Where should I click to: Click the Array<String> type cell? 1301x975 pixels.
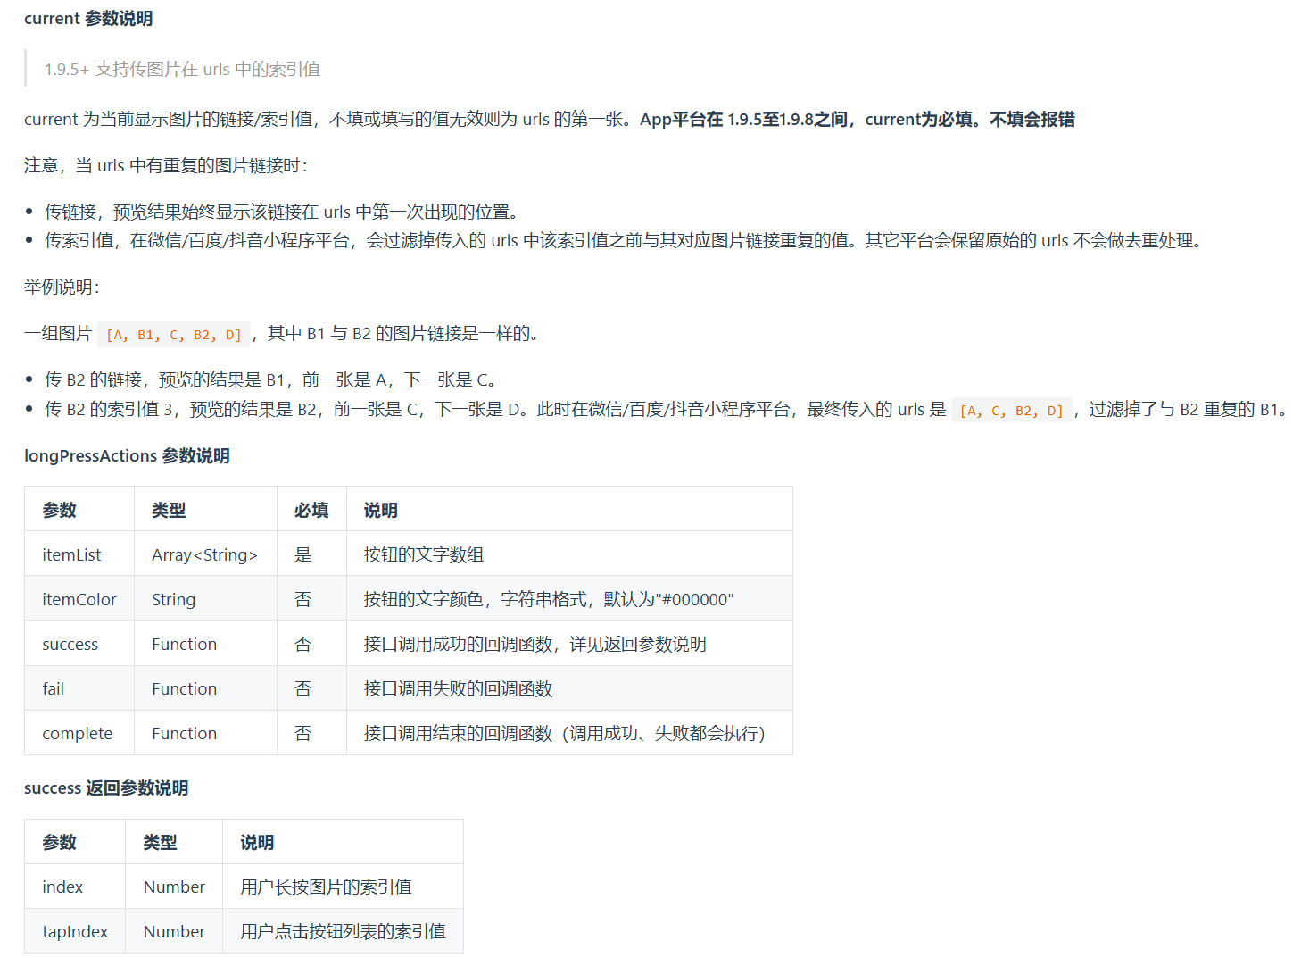[x=204, y=554]
